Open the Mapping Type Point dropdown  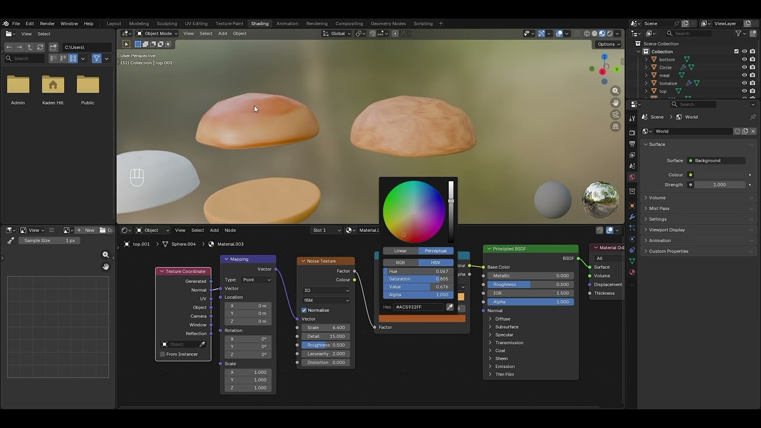click(257, 280)
